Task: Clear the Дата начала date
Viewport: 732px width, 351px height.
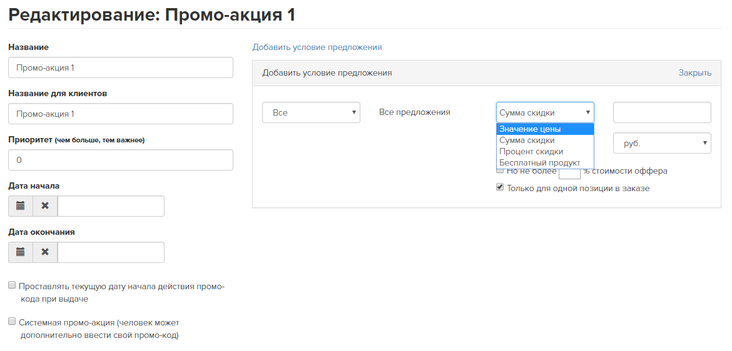Action: coord(45,206)
